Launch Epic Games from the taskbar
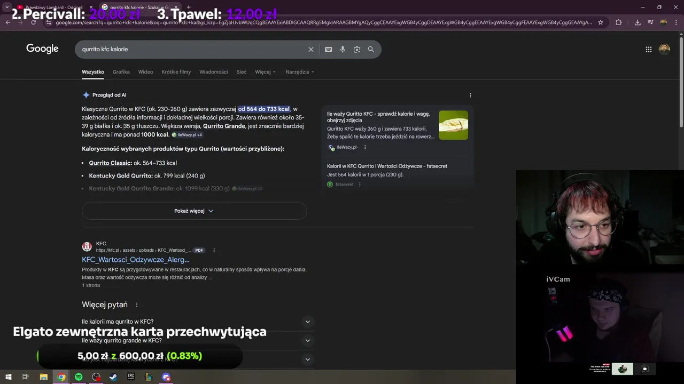Image resolution: width=684 pixels, height=384 pixels. 131,377
